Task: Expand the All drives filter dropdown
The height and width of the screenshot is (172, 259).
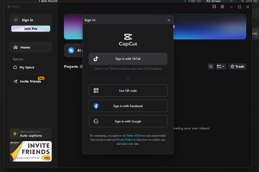Action: (x=219, y=1)
